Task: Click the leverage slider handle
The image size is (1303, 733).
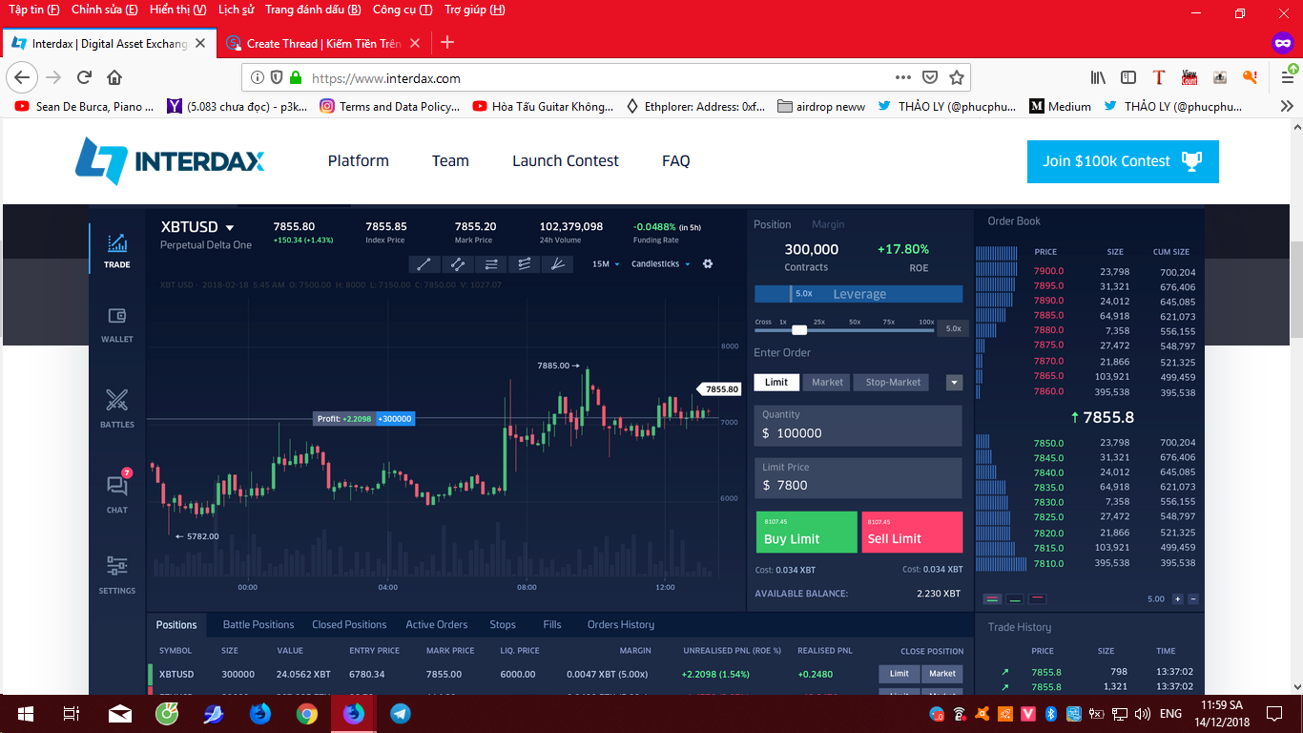Action: tap(799, 329)
